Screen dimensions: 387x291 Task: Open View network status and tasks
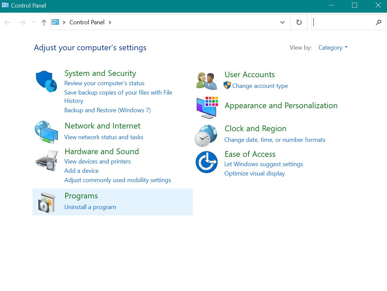click(104, 137)
